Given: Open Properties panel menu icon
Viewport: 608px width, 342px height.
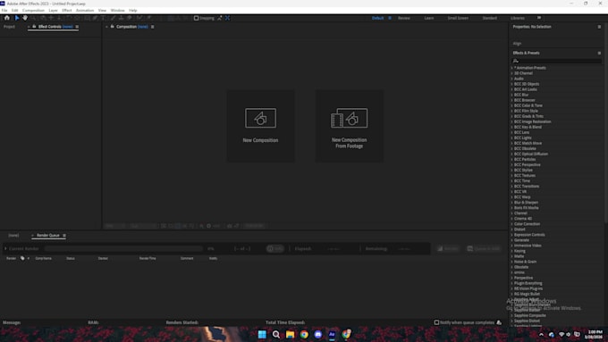Looking at the screenshot, I should (x=599, y=27).
